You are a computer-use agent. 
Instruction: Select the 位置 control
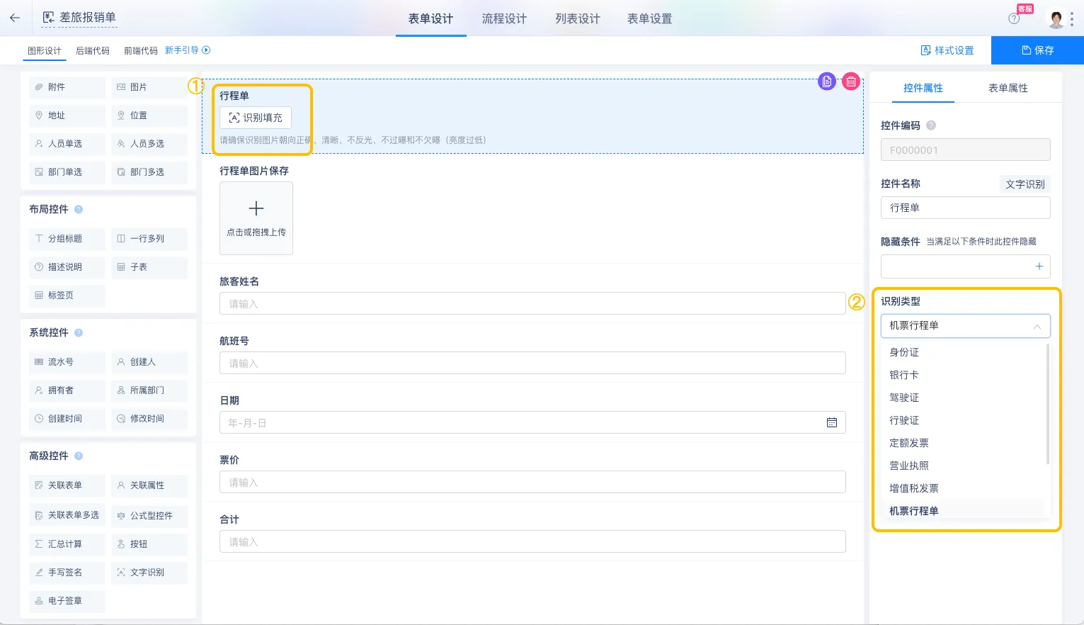pos(149,116)
